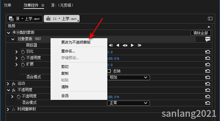Viewport: 220px width, 121px height.
Task: Enable the 反转 checkbox
Action: (x=109, y=71)
